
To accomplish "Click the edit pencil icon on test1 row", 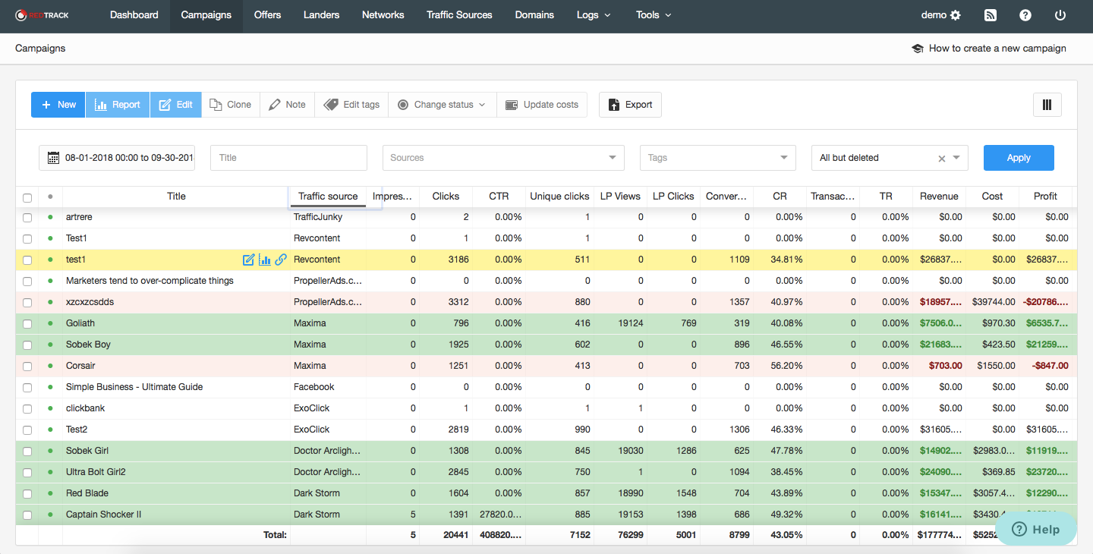I will [248, 260].
